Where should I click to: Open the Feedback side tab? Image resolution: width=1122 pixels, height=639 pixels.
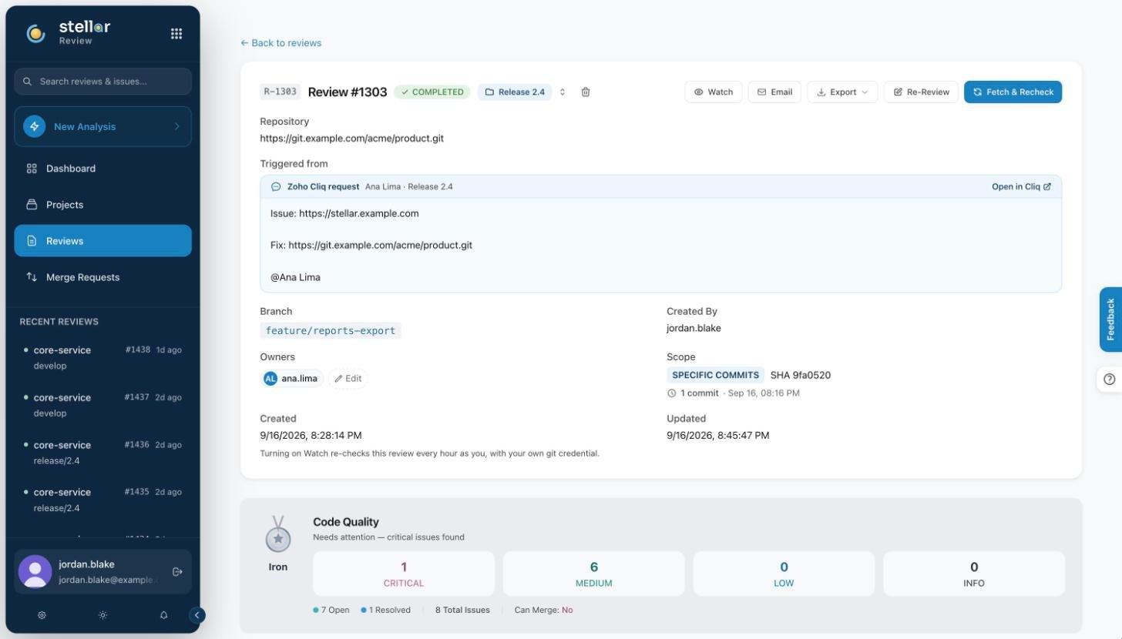tap(1110, 319)
